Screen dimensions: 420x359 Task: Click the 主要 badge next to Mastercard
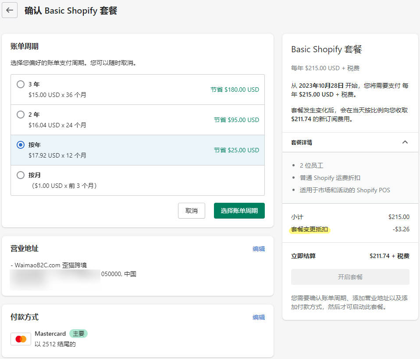[x=78, y=334]
